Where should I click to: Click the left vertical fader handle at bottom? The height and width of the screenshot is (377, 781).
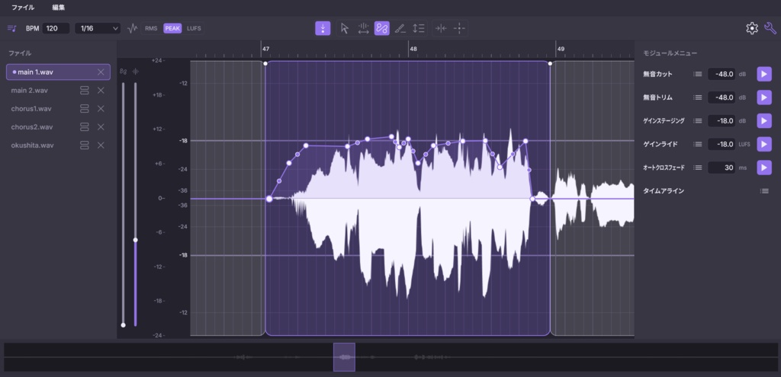click(x=123, y=324)
